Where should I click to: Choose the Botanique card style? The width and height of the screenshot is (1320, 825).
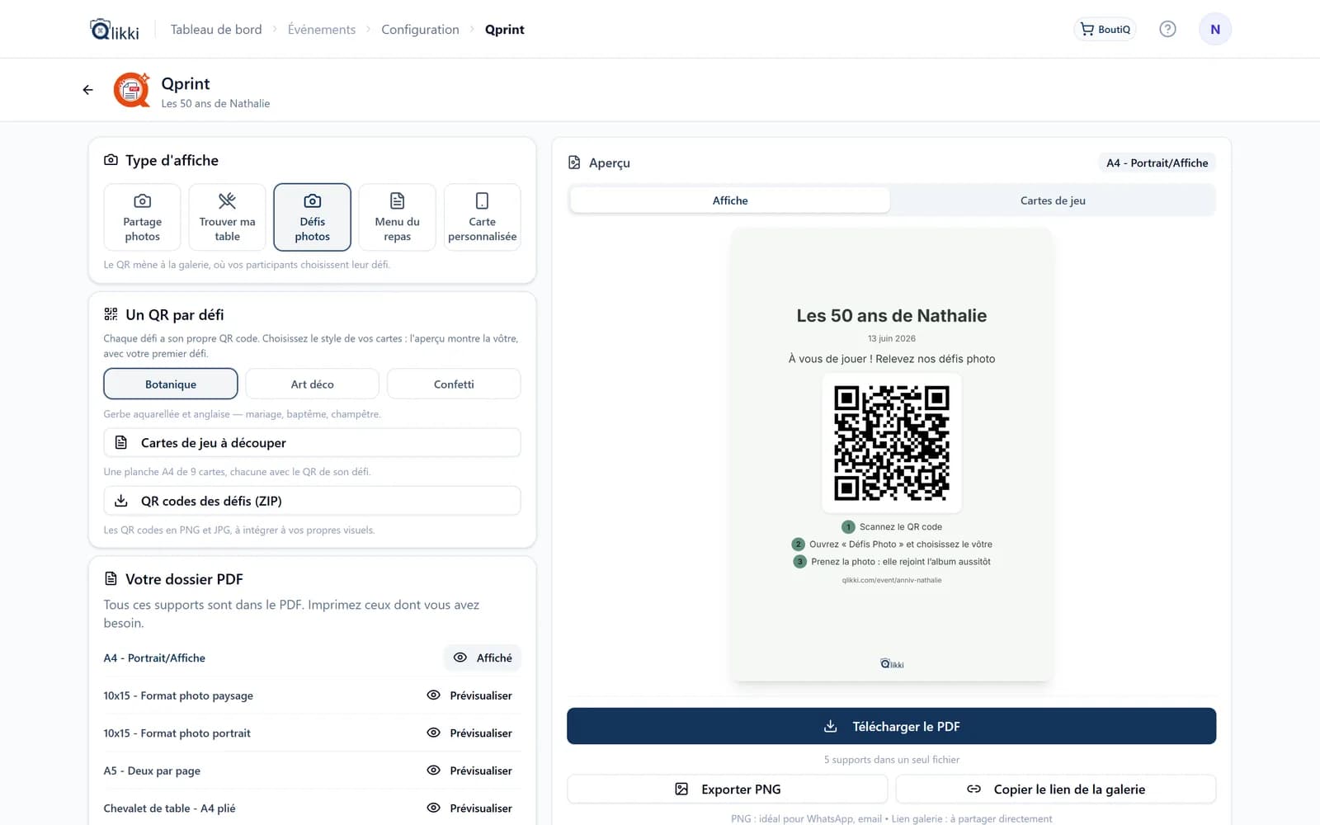[x=171, y=384]
